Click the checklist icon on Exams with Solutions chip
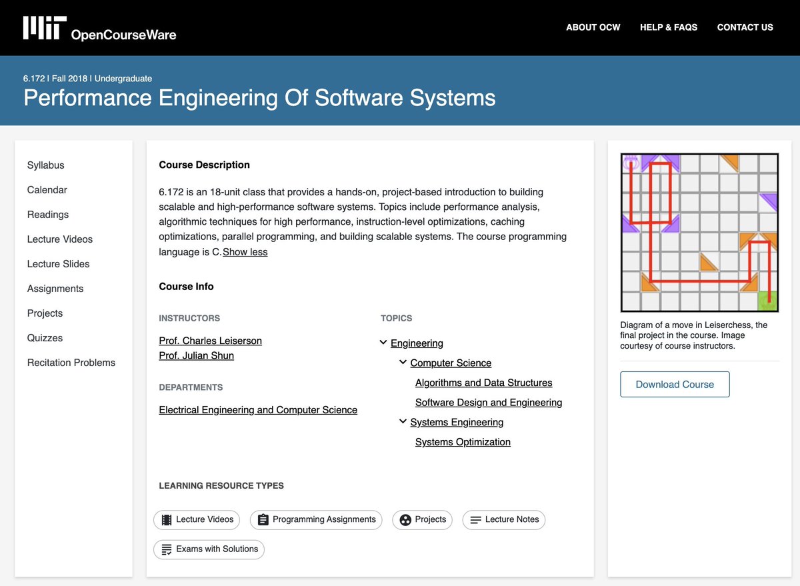Viewport: 800px width, 586px height. pos(167,549)
